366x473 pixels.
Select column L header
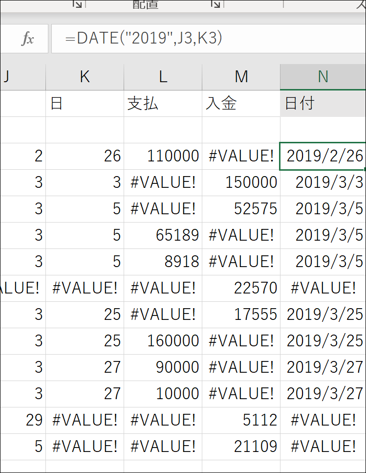[x=163, y=77]
